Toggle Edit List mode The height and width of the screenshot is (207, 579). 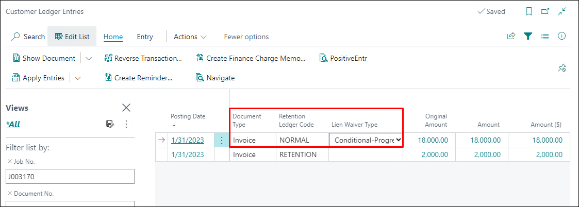72,37
